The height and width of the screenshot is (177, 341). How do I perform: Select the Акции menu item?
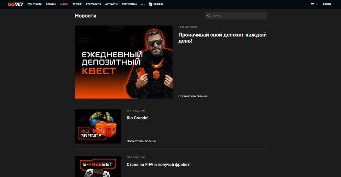tap(64, 4)
